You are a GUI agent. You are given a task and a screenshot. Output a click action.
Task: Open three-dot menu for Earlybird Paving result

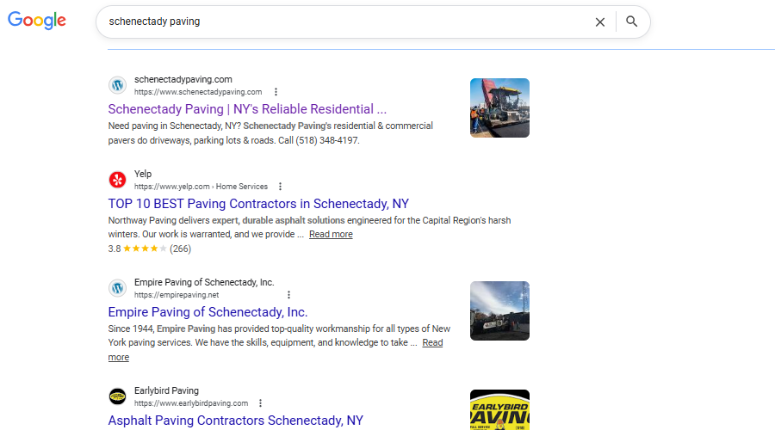[x=260, y=403]
